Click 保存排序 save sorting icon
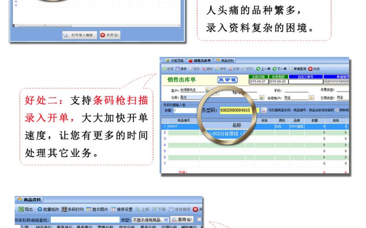Viewport: 366px width, 228px height. tap(179, 209)
